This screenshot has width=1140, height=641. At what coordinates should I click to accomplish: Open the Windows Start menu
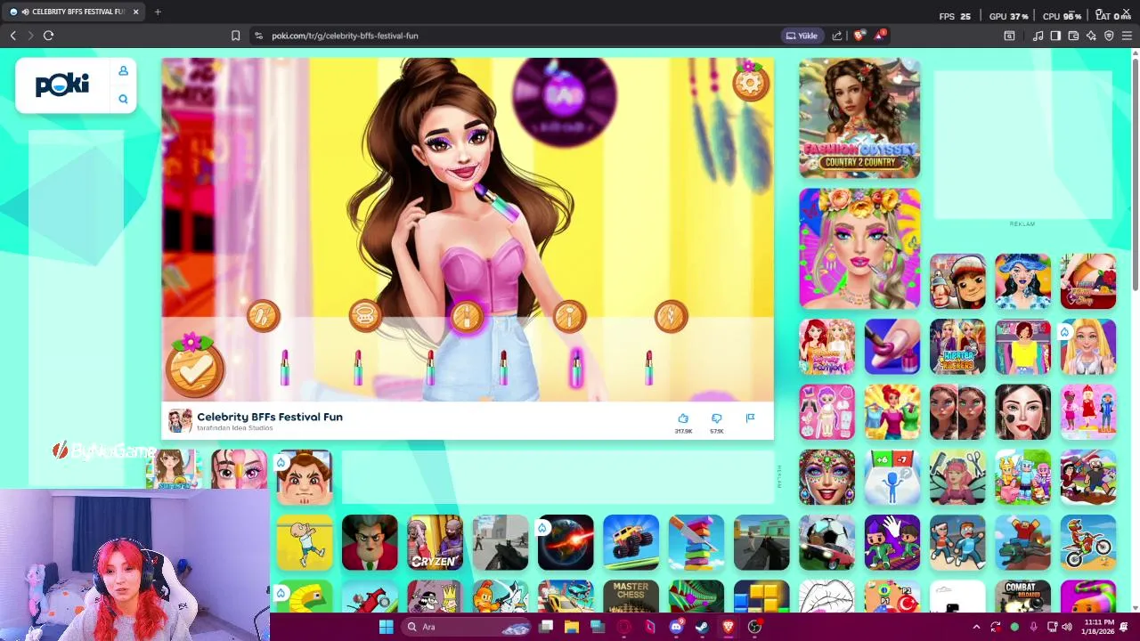click(x=386, y=627)
